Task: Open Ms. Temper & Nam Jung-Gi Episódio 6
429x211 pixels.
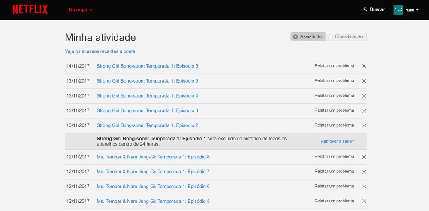Action: tap(153, 187)
